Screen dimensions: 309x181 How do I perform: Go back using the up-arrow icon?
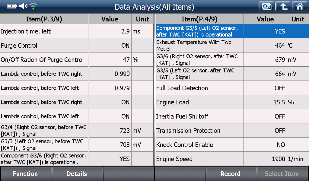(283, 7)
